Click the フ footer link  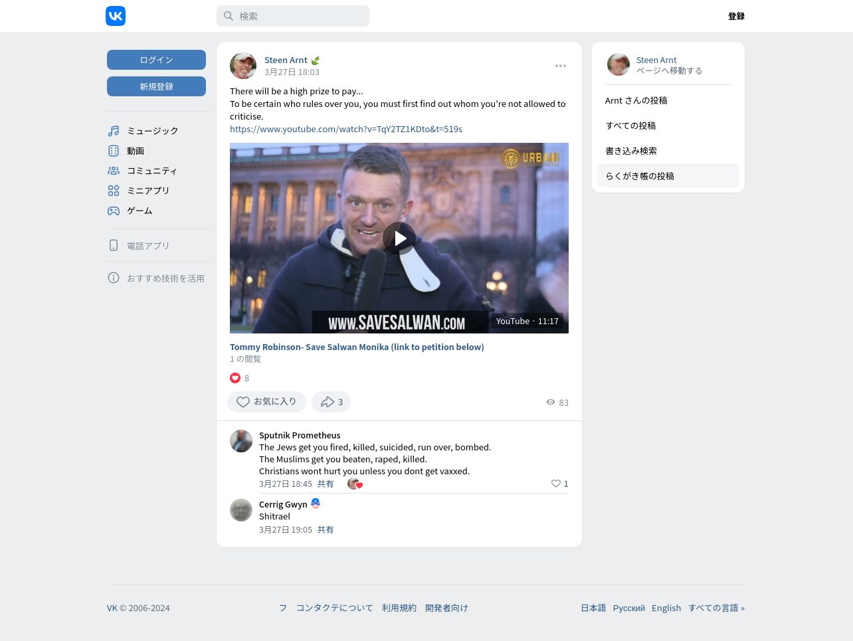pyautogui.click(x=283, y=608)
